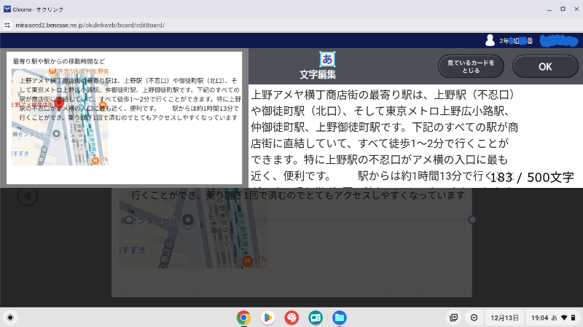Click the card preview thumbnail

coord(125,117)
